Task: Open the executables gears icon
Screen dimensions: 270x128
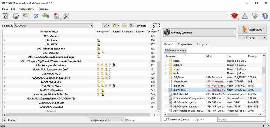Action: 46,16
